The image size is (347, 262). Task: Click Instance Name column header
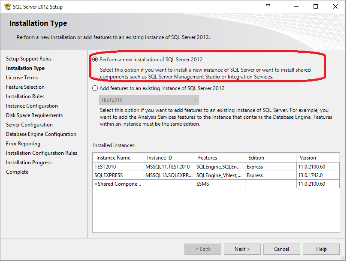[118, 158]
